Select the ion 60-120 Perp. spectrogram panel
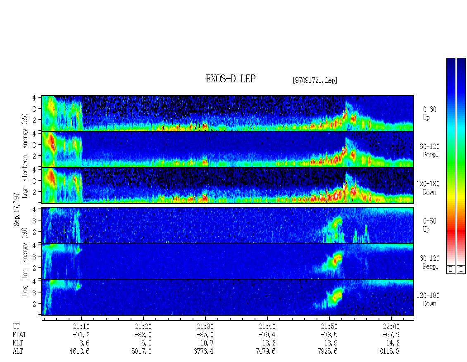The image size is (467, 362). 228,261
